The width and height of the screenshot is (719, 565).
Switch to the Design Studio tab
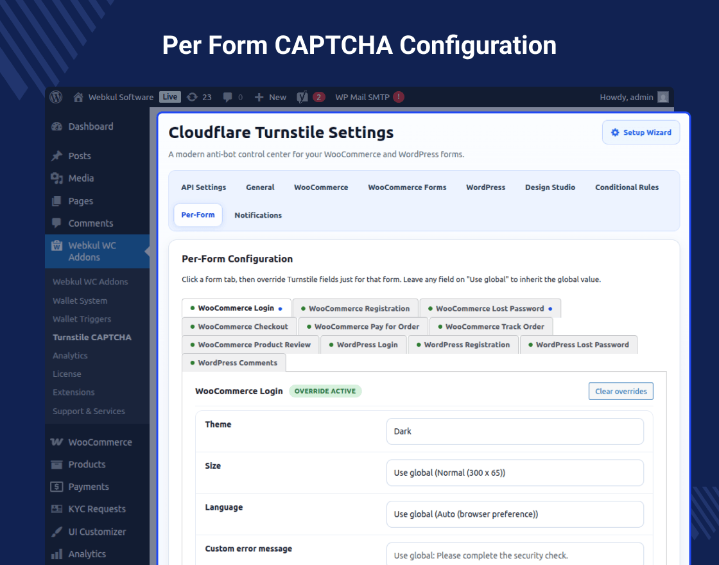point(550,187)
